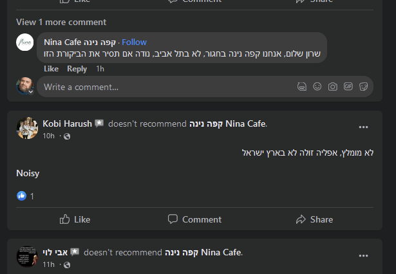Click the blue like reaction icon

[x=22, y=196]
